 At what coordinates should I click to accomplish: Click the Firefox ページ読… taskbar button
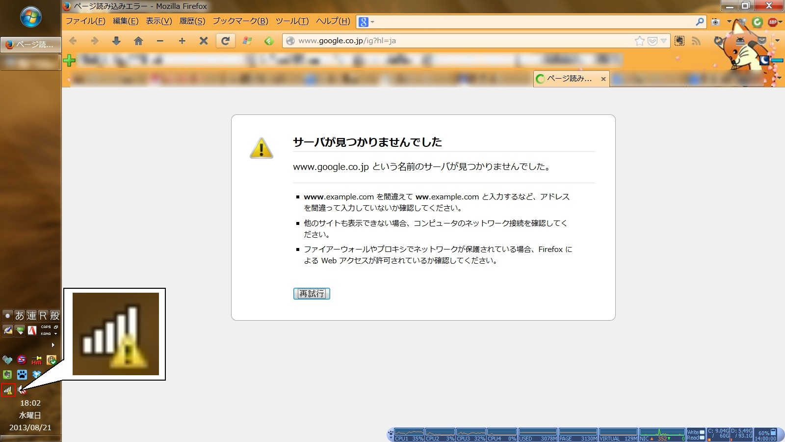30,44
